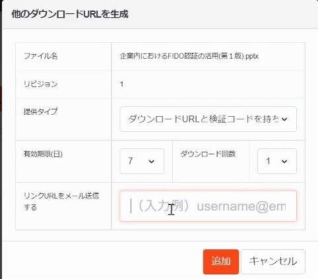Click the リンクURLをメール送信する label
Image resolution: width=318 pixels, height=279 pixels.
tap(61, 201)
